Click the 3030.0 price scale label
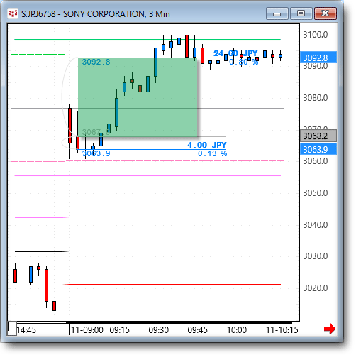The image size is (356, 355). [x=316, y=256]
